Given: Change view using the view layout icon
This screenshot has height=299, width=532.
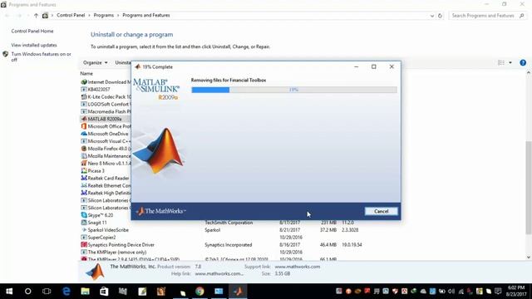Looking at the screenshot, I should 500,63.
